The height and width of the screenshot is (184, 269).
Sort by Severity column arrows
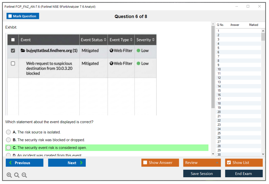coord(153,40)
